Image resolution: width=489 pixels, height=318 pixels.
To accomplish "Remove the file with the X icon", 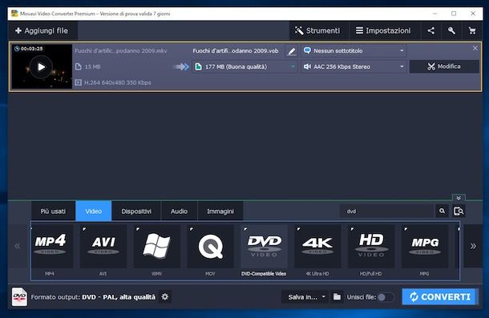I will pyautogui.click(x=475, y=48).
